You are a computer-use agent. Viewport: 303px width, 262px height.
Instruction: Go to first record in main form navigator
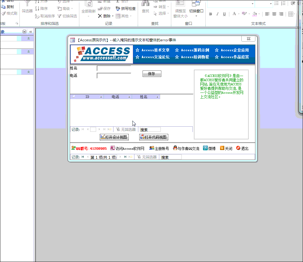click(x=83, y=157)
